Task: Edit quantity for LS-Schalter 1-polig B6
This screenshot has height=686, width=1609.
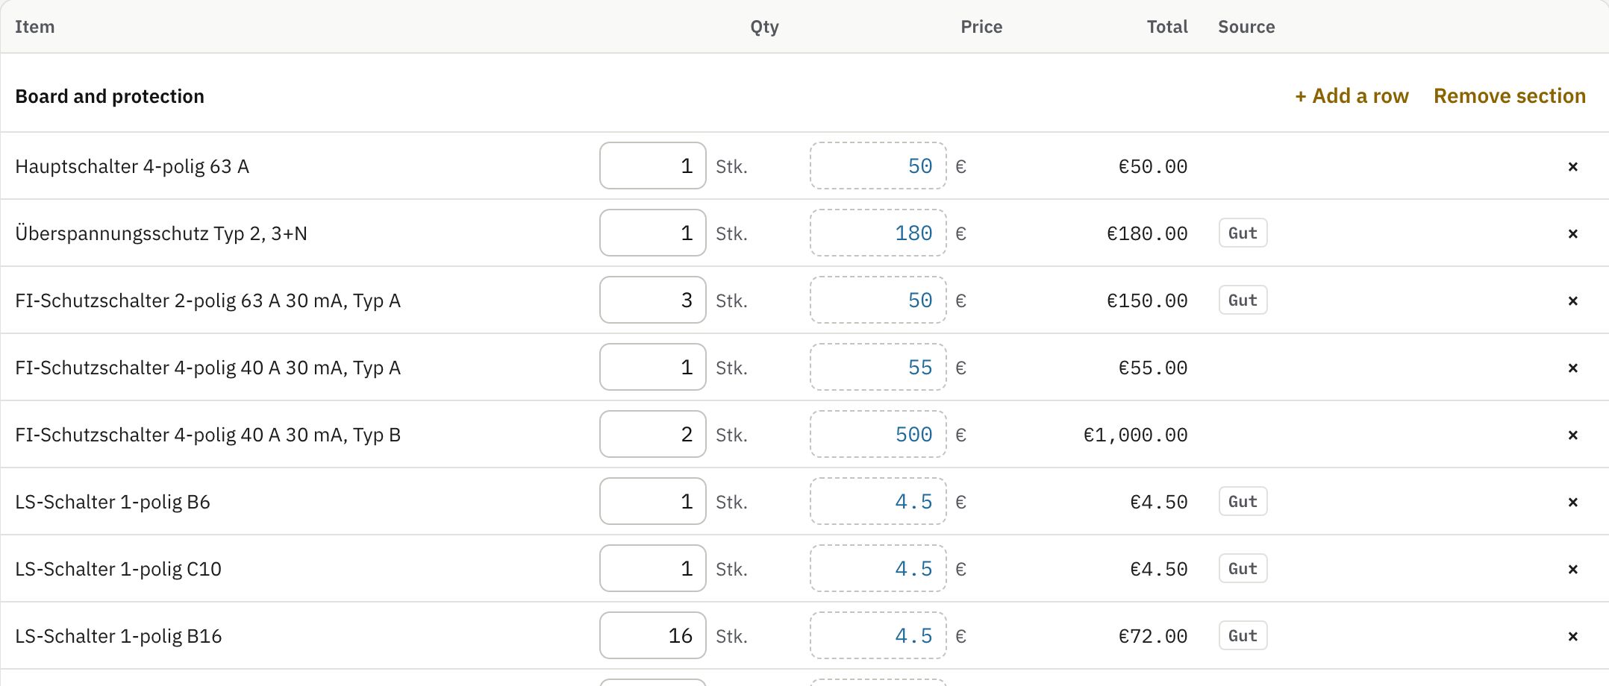Action: [x=653, y=501]
